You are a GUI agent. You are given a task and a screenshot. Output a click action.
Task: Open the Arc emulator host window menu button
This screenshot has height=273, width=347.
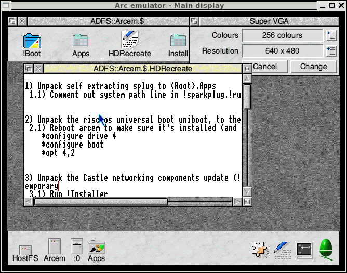[6, 5]
